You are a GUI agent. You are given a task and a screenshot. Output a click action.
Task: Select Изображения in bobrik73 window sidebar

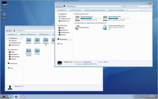(15, 57)
